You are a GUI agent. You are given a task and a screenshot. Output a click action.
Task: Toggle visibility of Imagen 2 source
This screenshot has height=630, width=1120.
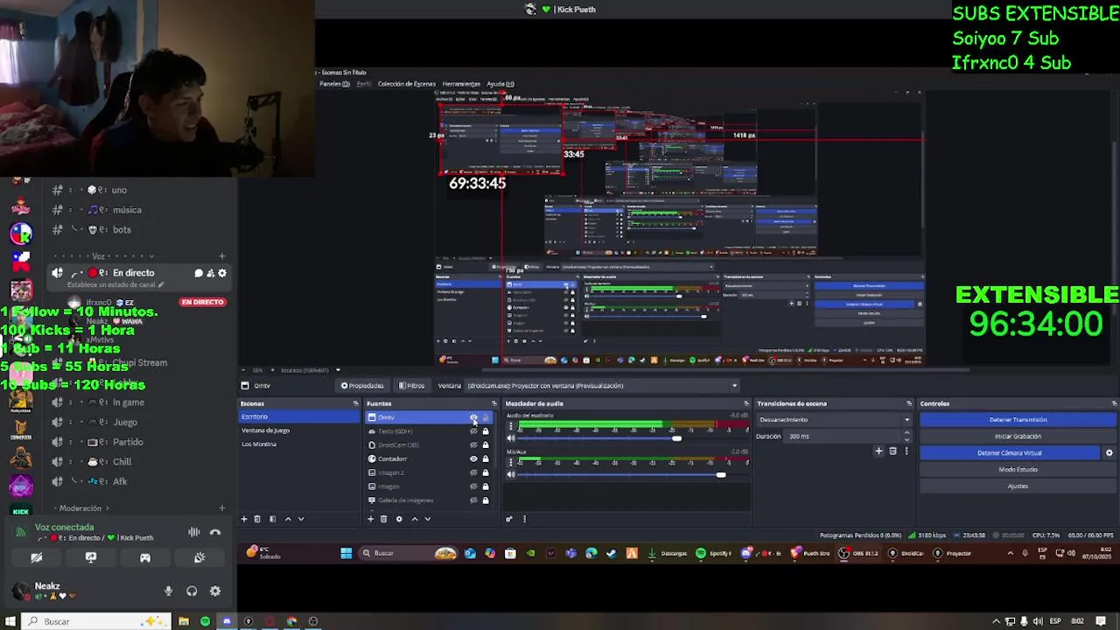[473, 472]
